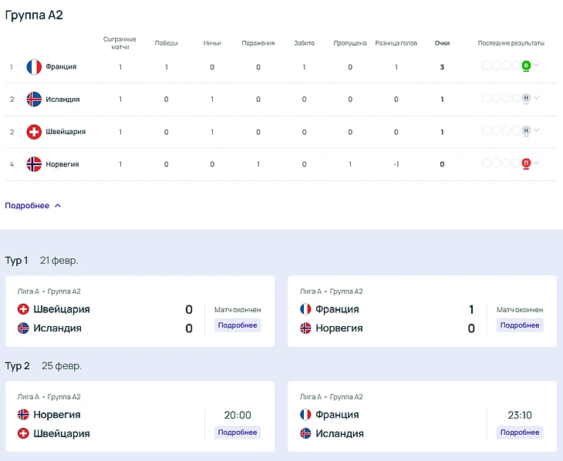This screenshot has height=461, width=563.
Task: Click Switzerland's grey draw result badge
Action: click(x=526, y=131)
